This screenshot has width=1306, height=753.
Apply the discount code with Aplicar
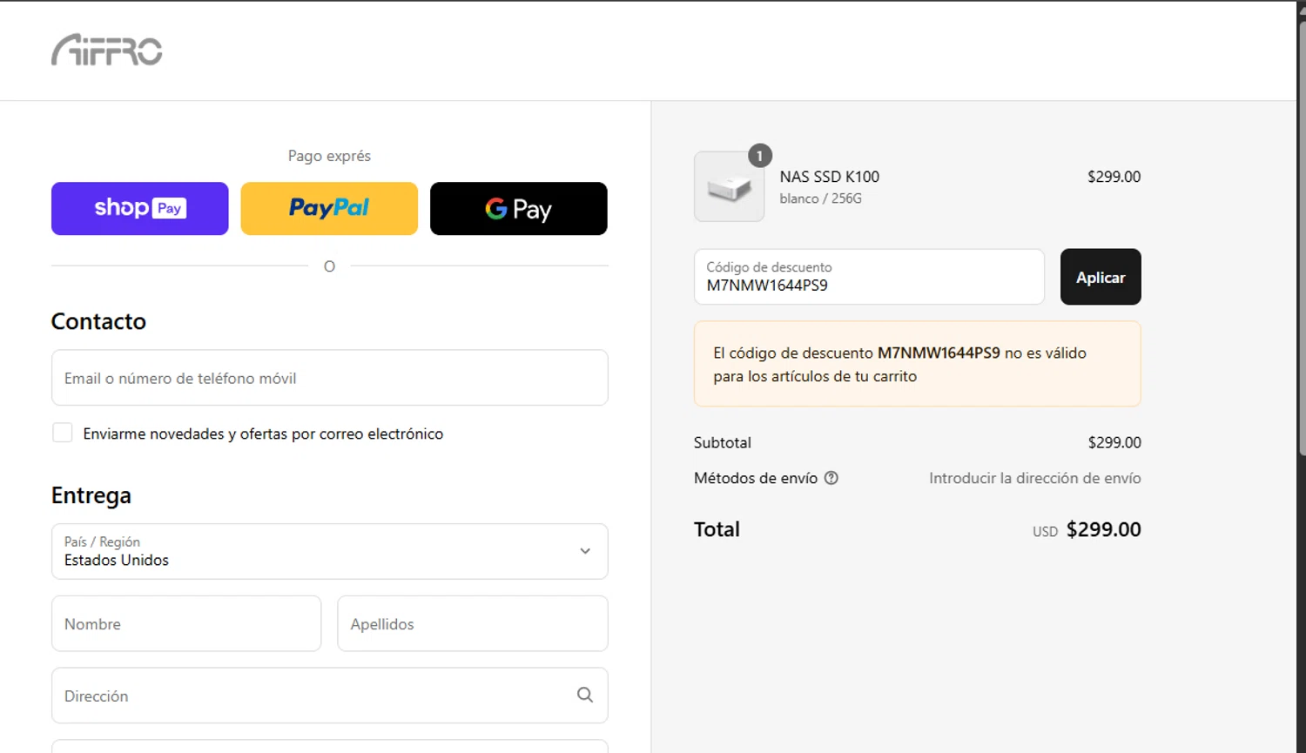click(x=1101, y=277)
